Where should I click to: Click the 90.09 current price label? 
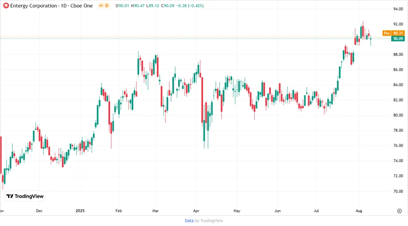pyautogui.click(x=398, y=39)
